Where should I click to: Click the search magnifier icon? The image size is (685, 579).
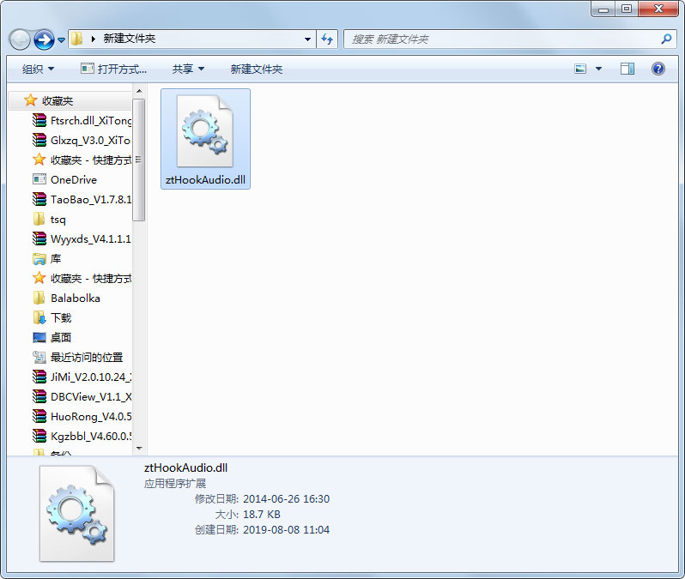point(666,39)
